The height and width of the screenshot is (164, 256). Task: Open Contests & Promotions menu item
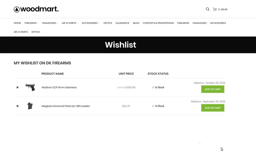[158, 23]
